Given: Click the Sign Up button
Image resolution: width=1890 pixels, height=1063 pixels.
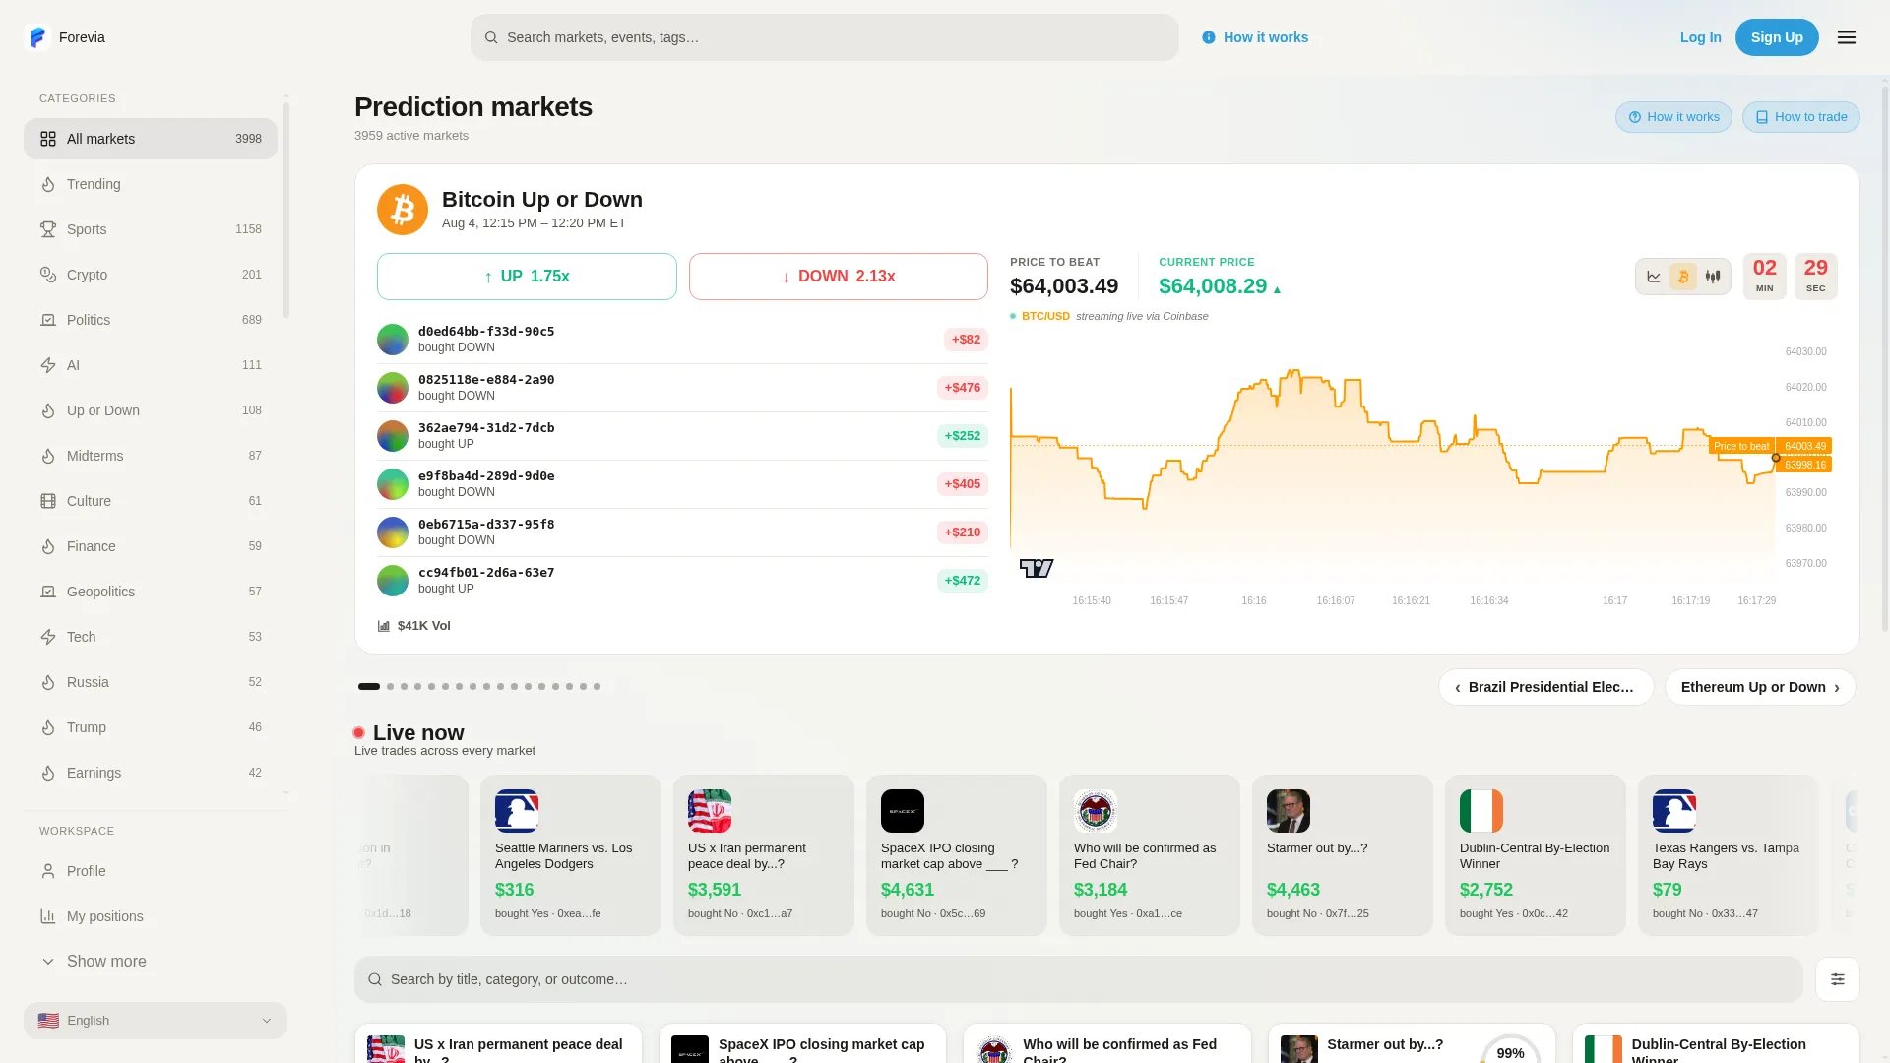Looking at the screenshot, I should (1777, 37).
